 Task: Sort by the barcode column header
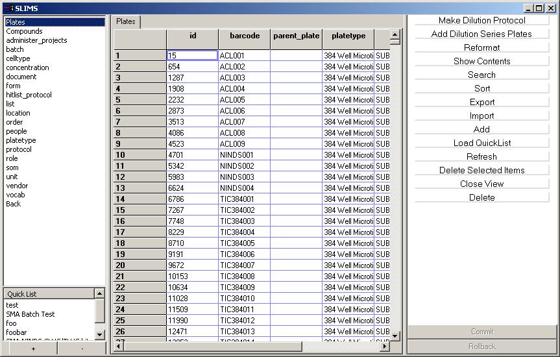pyautogui.click(x=245, y=36)
